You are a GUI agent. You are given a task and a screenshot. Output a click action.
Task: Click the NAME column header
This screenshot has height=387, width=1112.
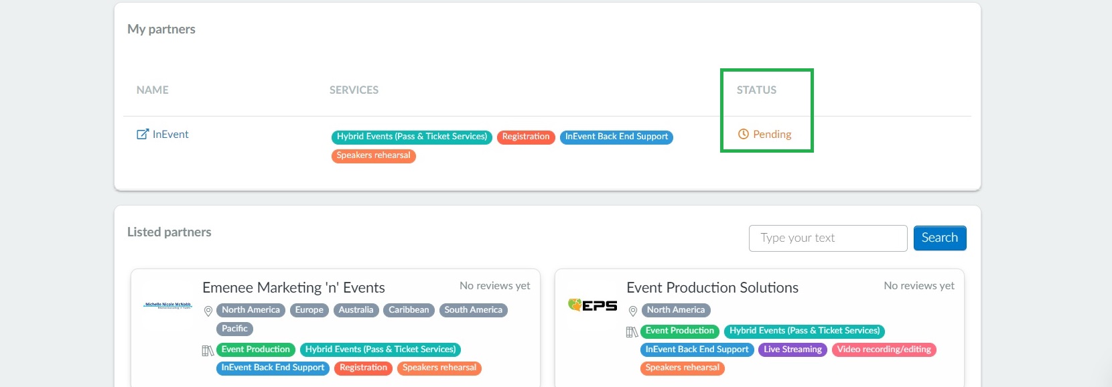coord(153,90)
